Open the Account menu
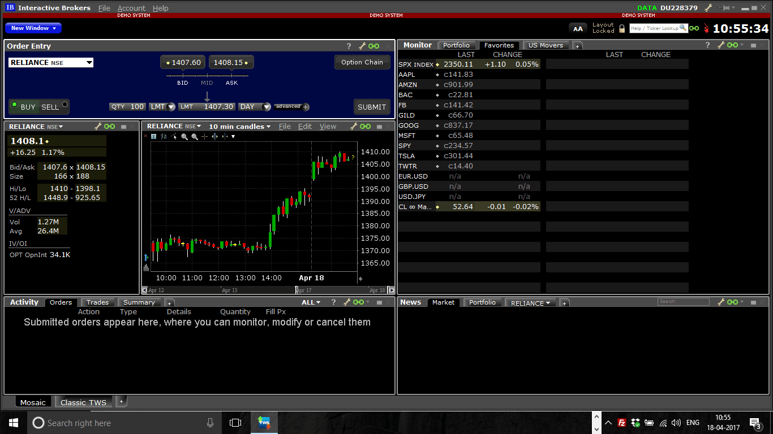Screen dimensions: 773x434 (x=131, y=8)
